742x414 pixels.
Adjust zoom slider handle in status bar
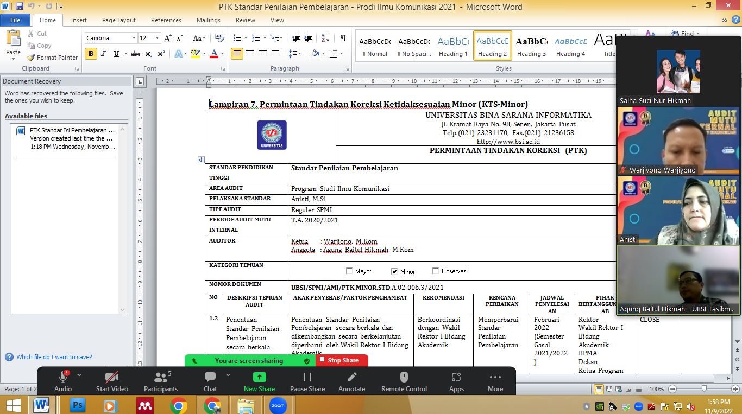click(x=703, y=389)
